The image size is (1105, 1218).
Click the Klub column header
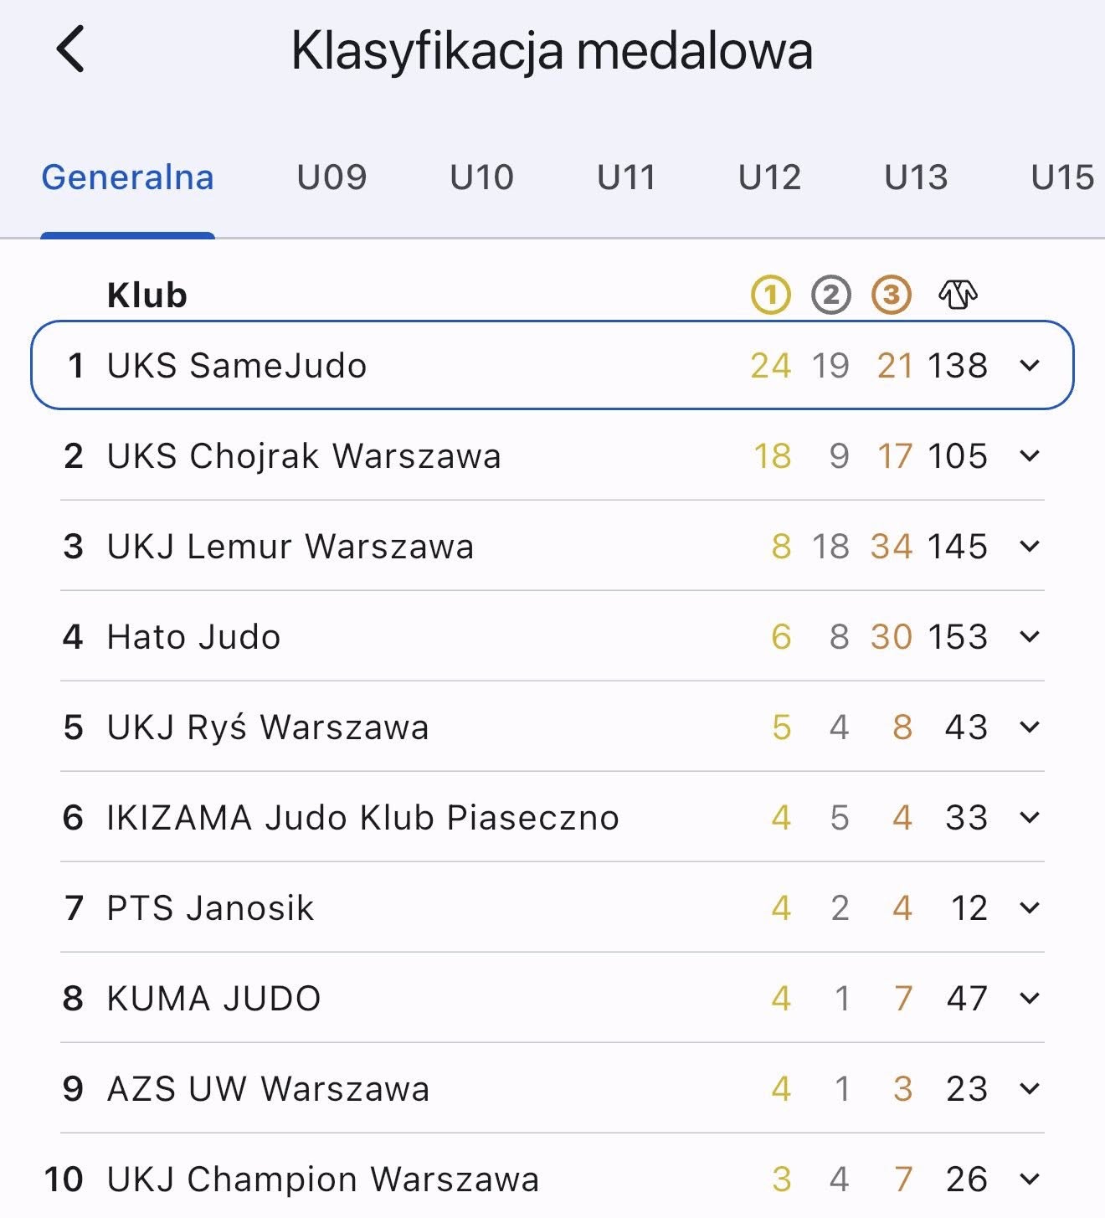click(147, 296)
